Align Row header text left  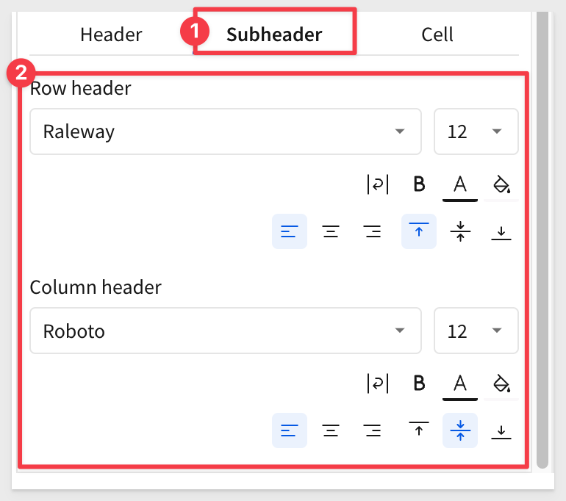click(290, 231)
